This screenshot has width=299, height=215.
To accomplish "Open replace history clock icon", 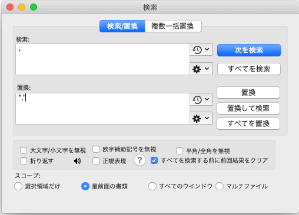I will [x=197, y=99].
